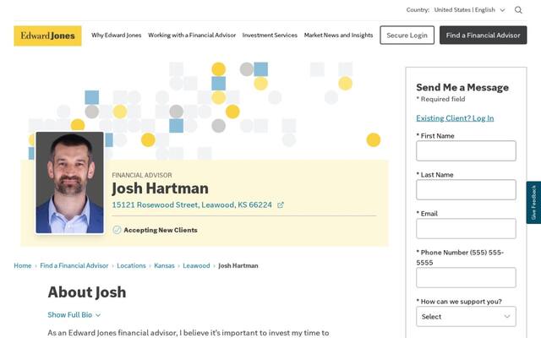The width and height of the screenshot is (541, 338).
Task: Focus the First Name input field
Action: pyautogui.click(x=466, y=150)
